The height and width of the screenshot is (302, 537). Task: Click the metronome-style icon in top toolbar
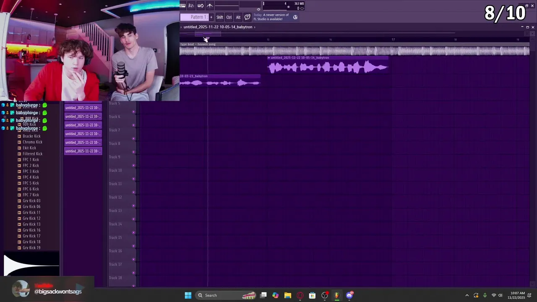(210, 5)
